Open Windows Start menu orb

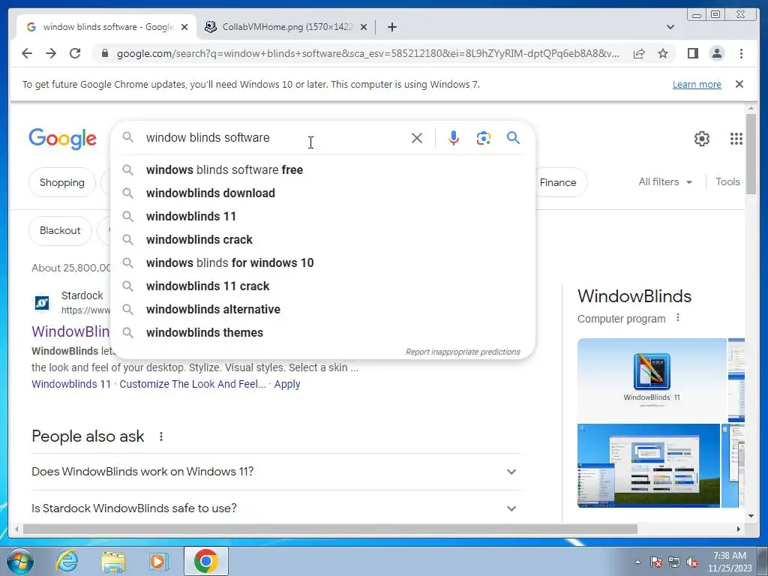click(19, 561)
